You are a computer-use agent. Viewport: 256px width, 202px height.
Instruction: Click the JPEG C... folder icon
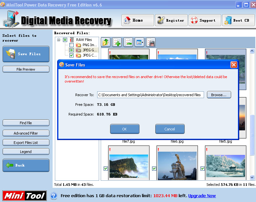point(78,55)
